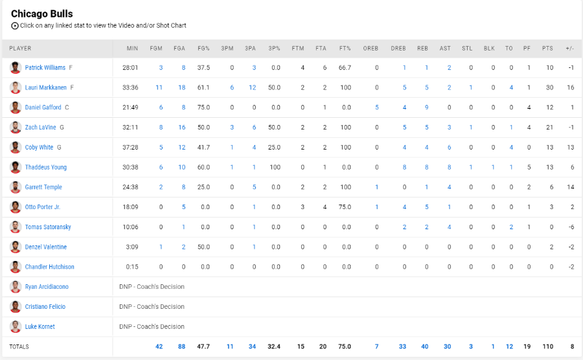Click the +/- column header
Viewport: 583px width, 360px height.
click(x=569, y=49)
